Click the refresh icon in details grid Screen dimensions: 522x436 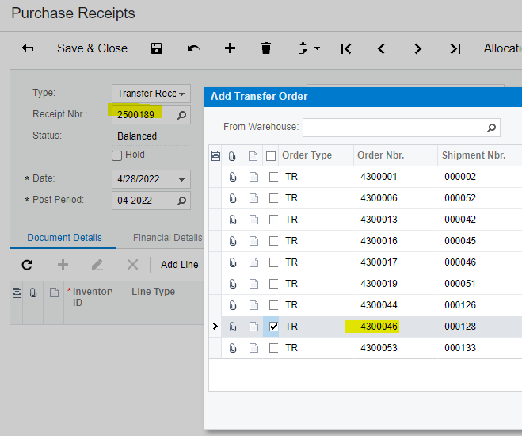[x=27, y=265]
